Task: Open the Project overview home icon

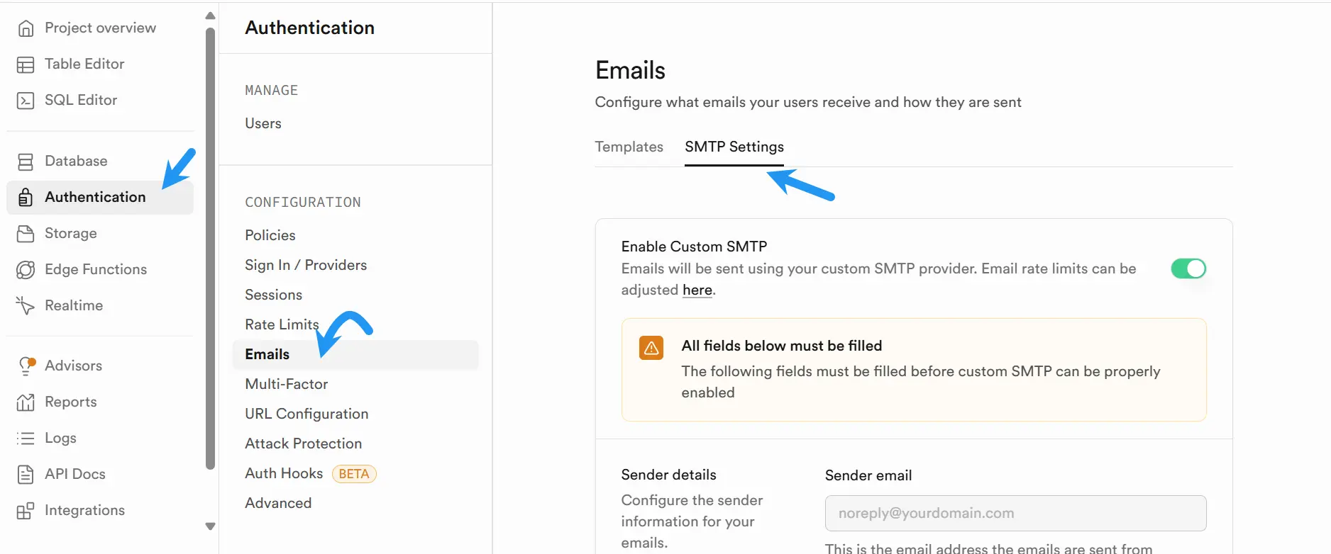Action: point(26,28)
